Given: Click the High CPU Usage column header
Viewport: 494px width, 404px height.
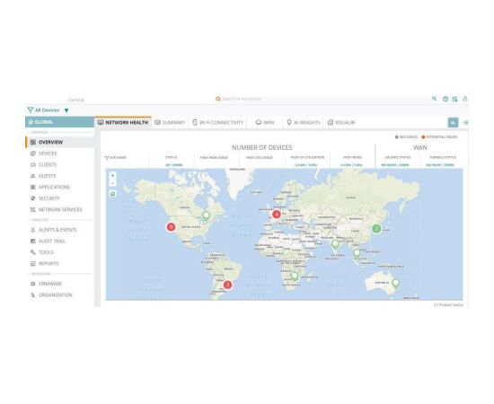Looking at the screenshot, I should pos(260,157).
